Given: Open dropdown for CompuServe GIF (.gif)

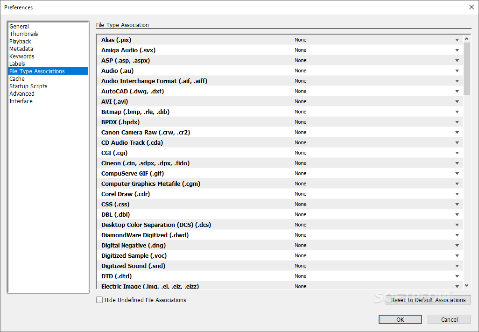Looking at the screenshot, I should coord(457,174).
